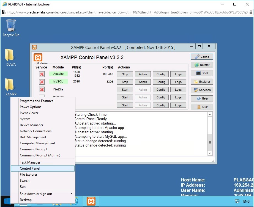This screenshot has height=207, width=254.
Task: Click the log scroll down arrow
Action: click(x=210, y=153)
